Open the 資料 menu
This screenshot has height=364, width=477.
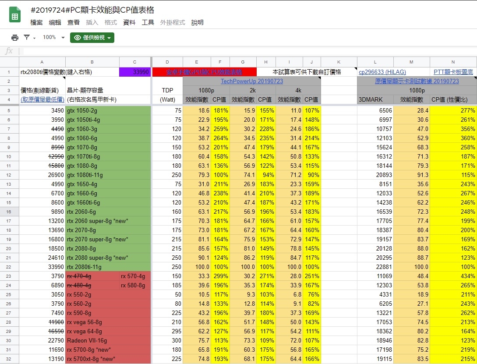129,22
